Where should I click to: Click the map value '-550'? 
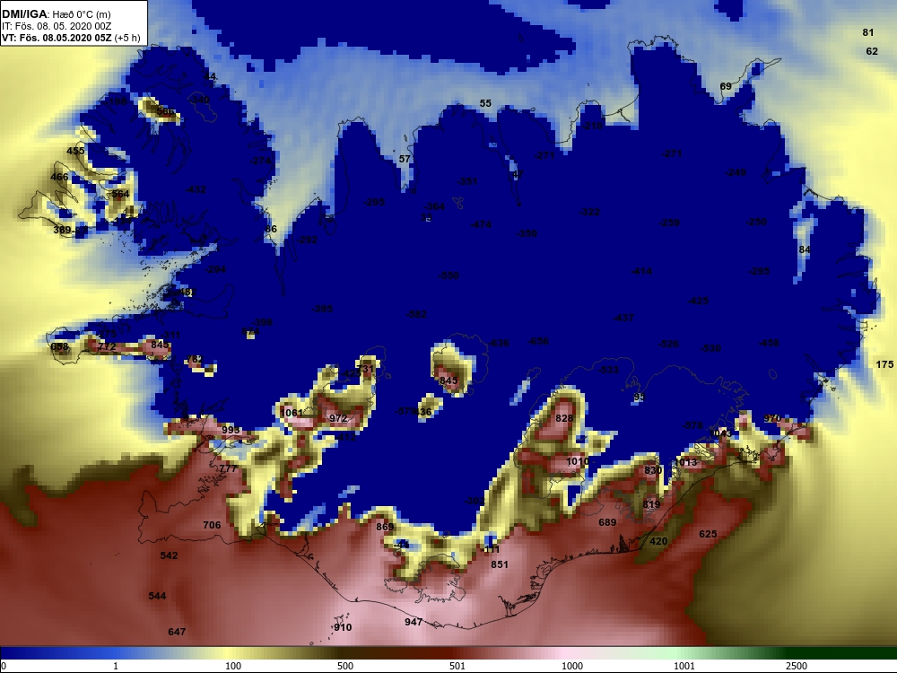point(448,275)
